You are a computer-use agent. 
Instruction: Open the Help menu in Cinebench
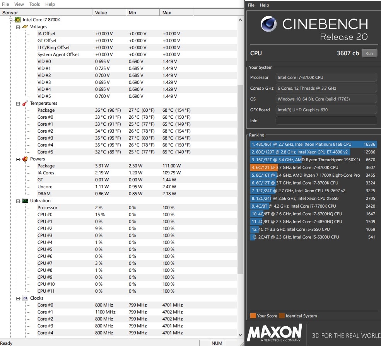[264, 5]
